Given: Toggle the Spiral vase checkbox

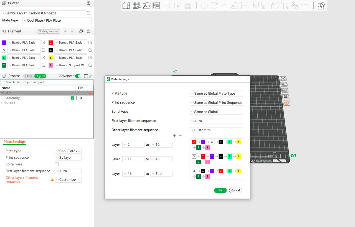Looking at the screenshot, I should coord(57,164).
